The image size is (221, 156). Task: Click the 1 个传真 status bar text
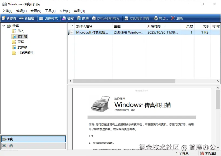click(182, 153)
